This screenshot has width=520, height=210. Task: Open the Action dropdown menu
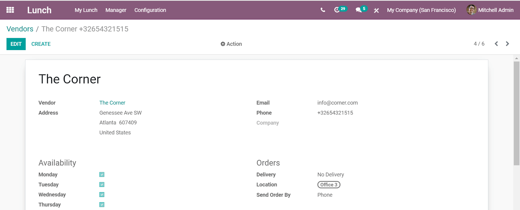click(x=231, y=44)
